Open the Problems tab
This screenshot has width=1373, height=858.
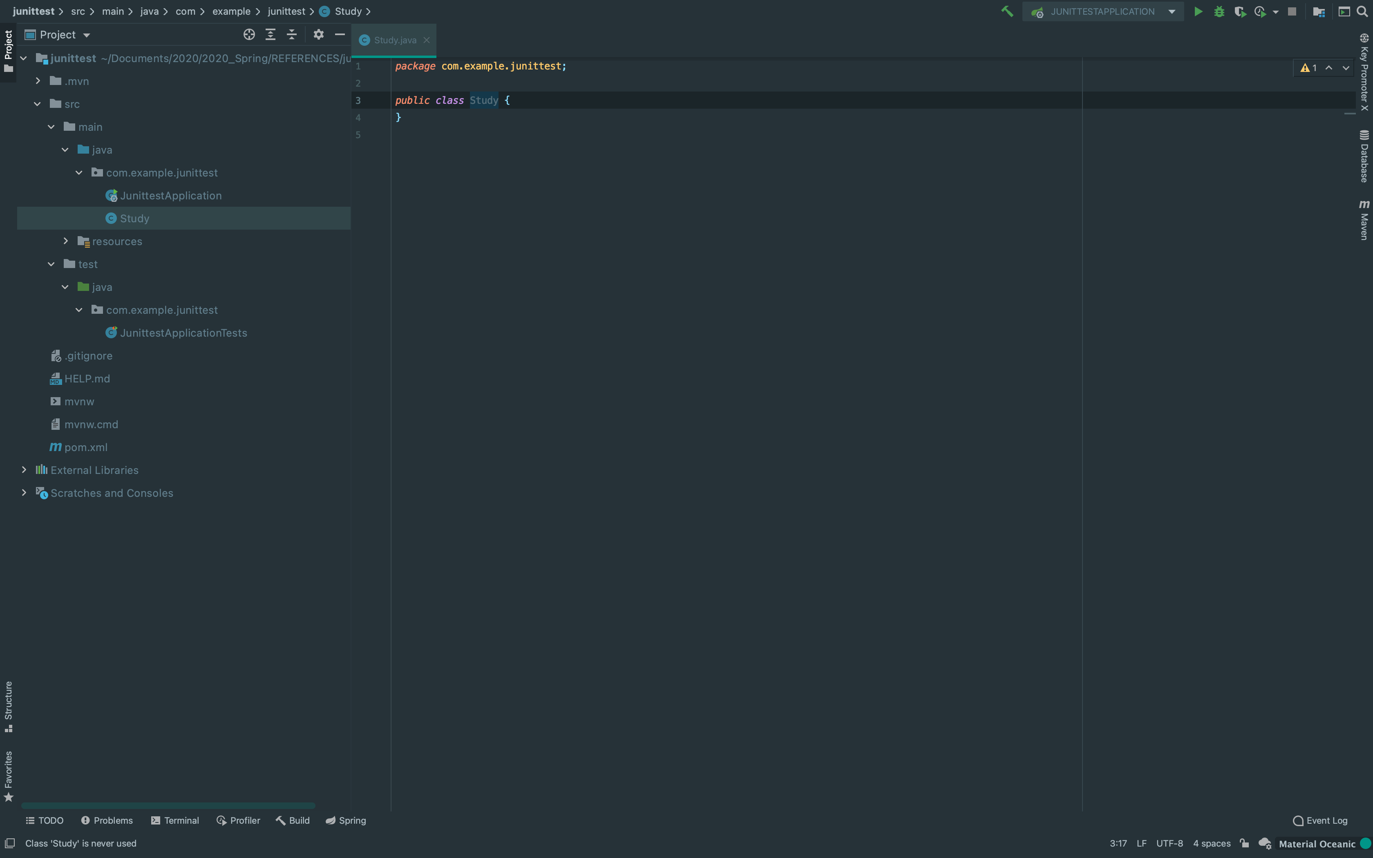[107, 820]
